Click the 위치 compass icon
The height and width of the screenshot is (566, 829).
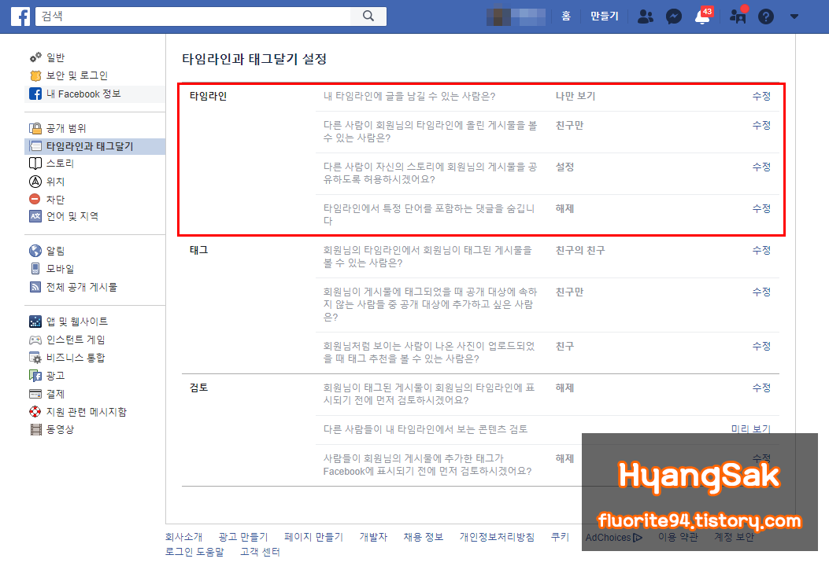click(x=35, y=182)
